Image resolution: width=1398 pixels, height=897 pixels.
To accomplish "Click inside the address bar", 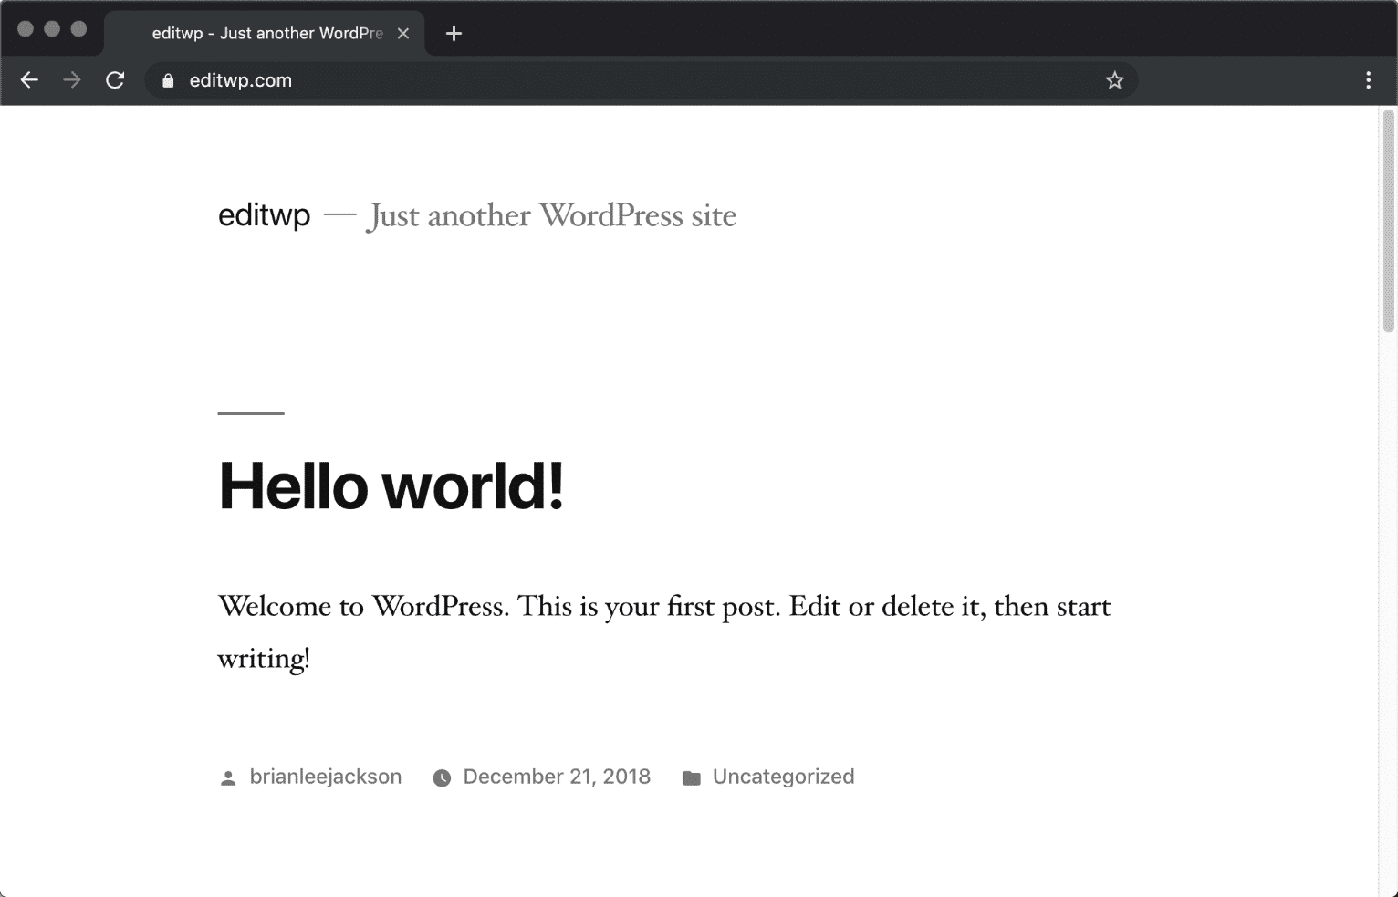I will point(548,80).
